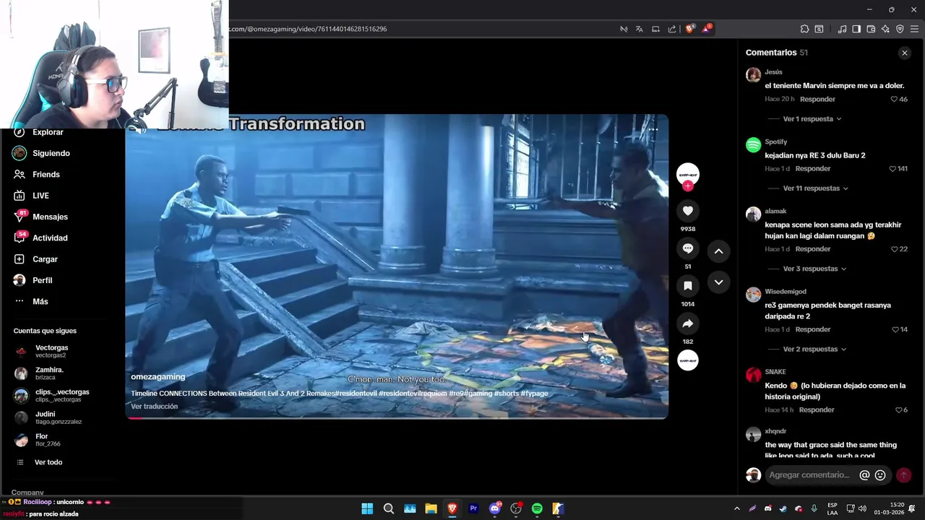Screen dimensions: 925x520
Task: Click the #residentevil hashtag in caption
Action: point(356,394)
